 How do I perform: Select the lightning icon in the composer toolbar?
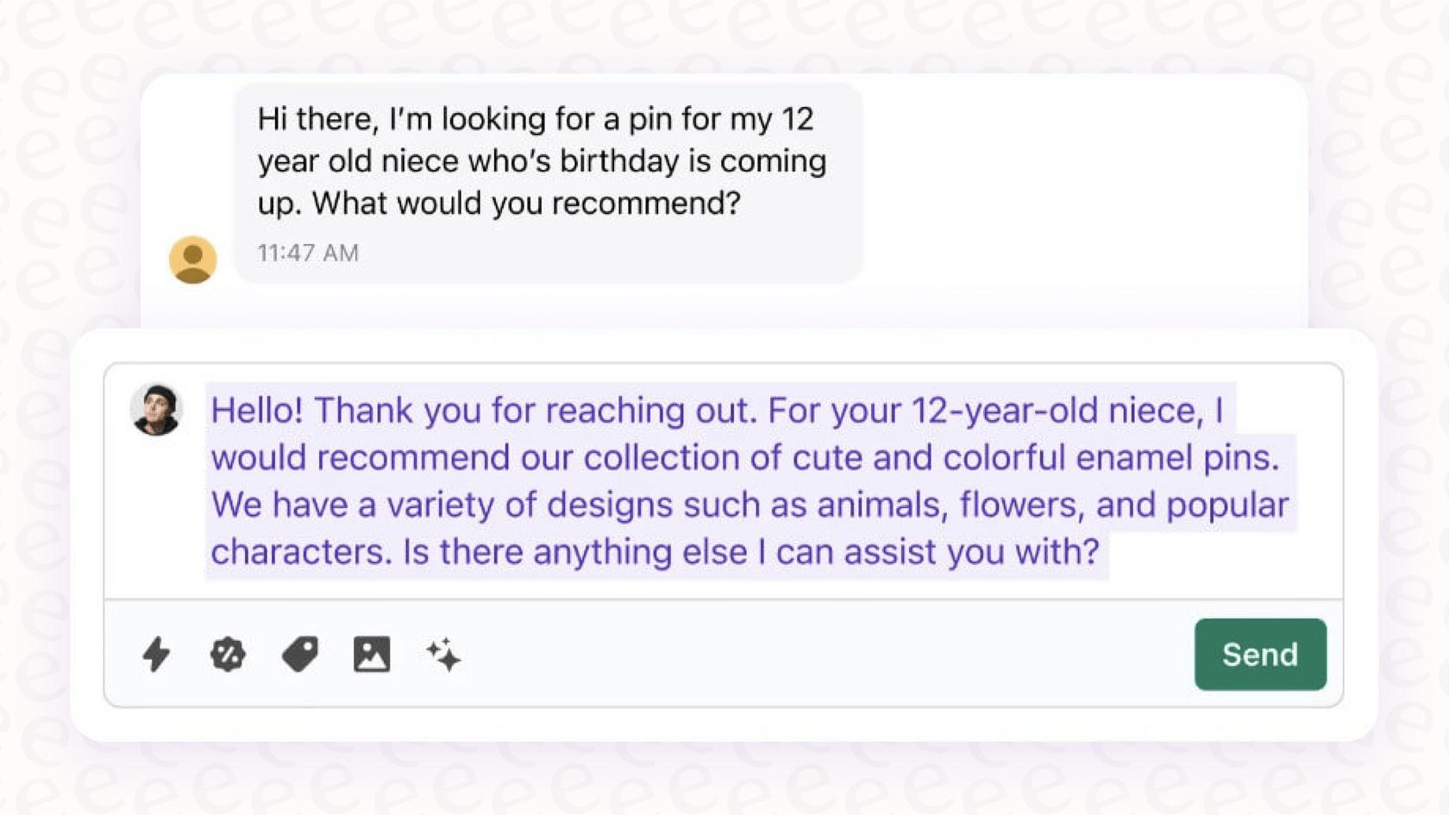(156, 655)
